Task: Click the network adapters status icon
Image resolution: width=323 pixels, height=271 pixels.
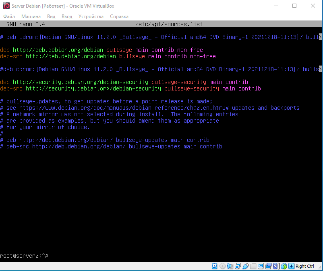Action: (x=238, y=266)
